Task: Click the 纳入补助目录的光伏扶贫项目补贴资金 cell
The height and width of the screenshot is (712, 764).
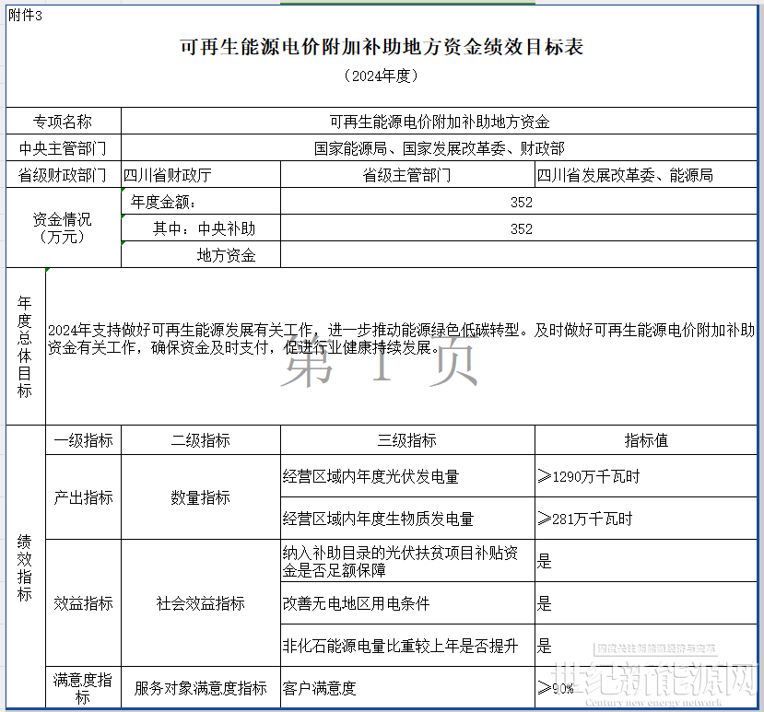Action: (407, 561)
